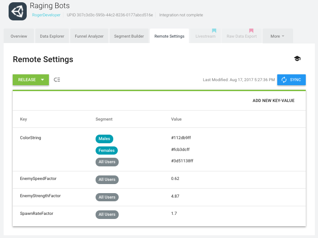Screen dimensions: 318x238
Task: Open the More tab dropdown
Action: click(x=277, y=36)
